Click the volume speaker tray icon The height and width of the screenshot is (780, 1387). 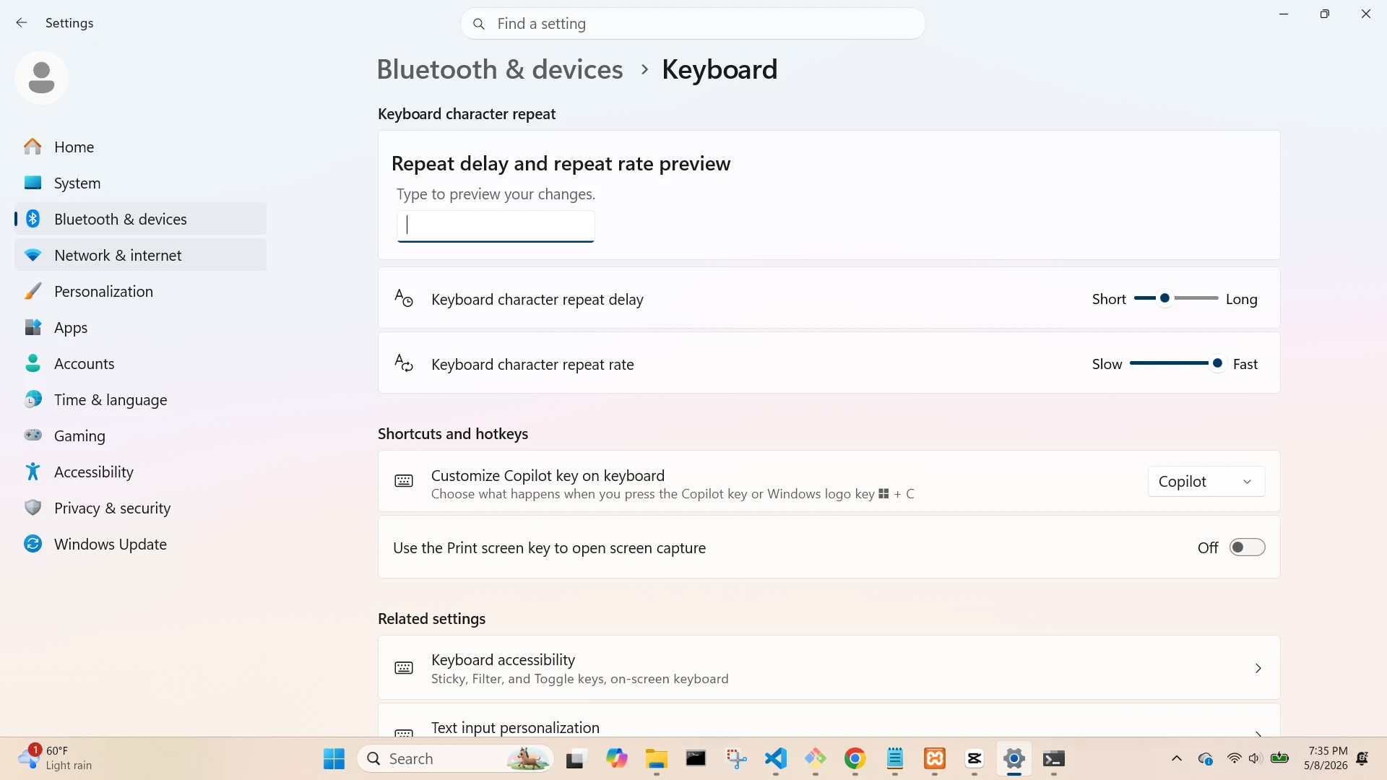coord(1256,758)
